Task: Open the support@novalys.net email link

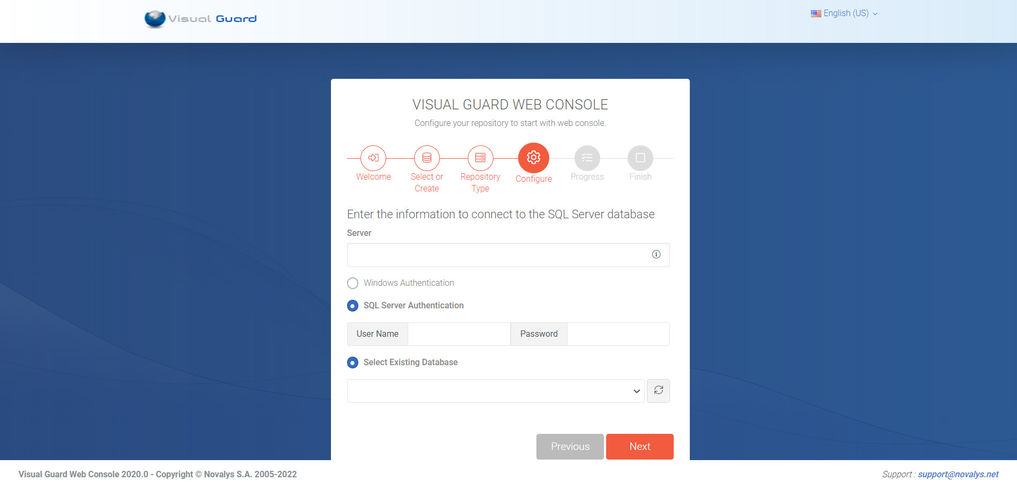Action: tap(959, 474)
